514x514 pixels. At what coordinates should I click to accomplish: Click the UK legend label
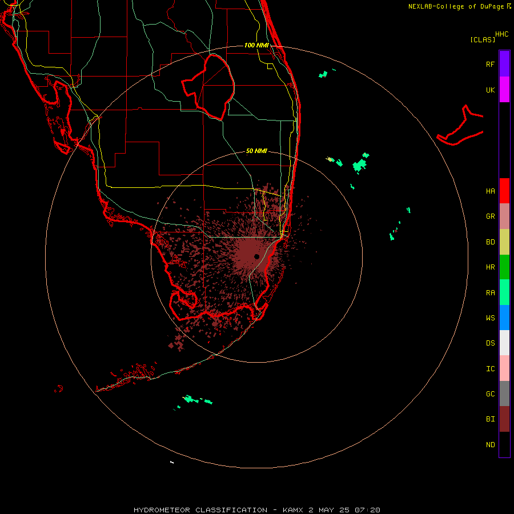point(490,90)
